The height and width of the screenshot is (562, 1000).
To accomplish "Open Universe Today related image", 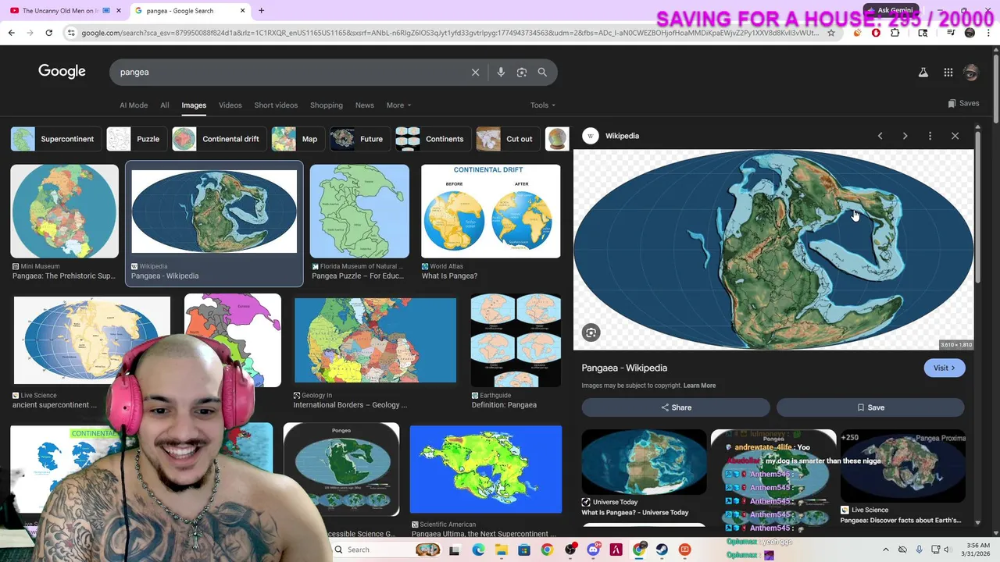I will [x=644, y=462].
